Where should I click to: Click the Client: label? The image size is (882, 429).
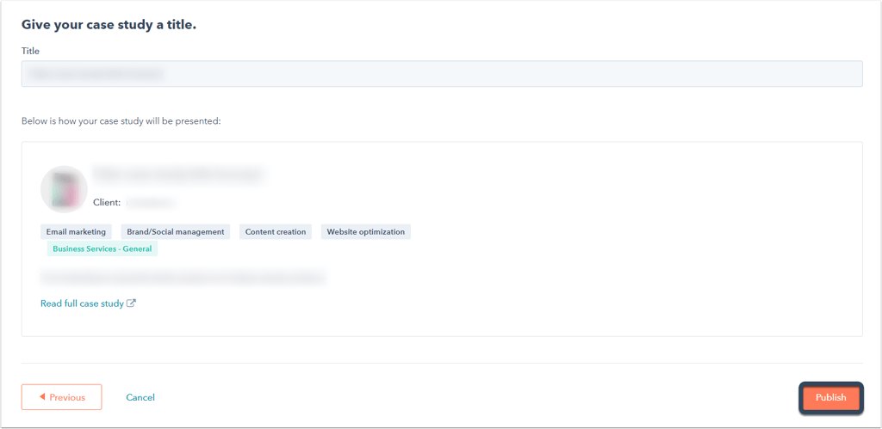coord(107,202)
